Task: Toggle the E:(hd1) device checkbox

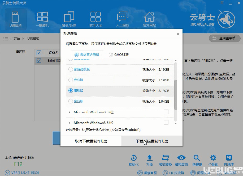Action: pos(39,60)
